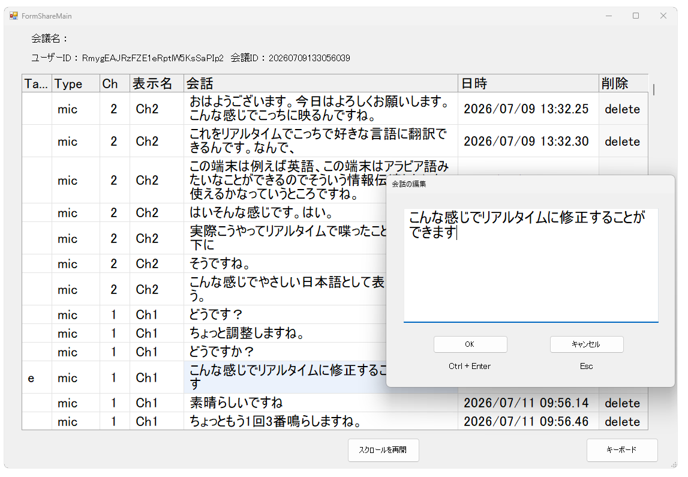This screenshot has width=688, height=477.
Task: Select the おはようございます conversation cell
Action: pyautogui.click(x=321, y=109)
